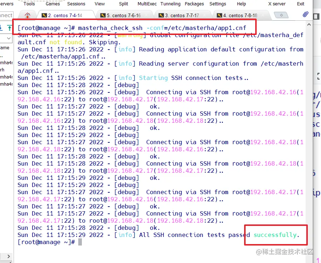The image size is (321, 263).
Task: Click the window icon right of the paperclip
Action: click(x=316, y=16)
